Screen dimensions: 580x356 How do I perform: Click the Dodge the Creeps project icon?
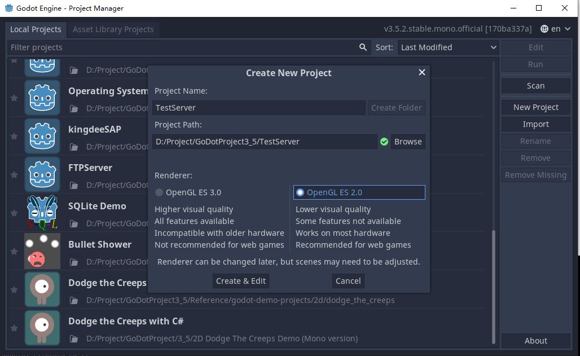click(42, 289)
